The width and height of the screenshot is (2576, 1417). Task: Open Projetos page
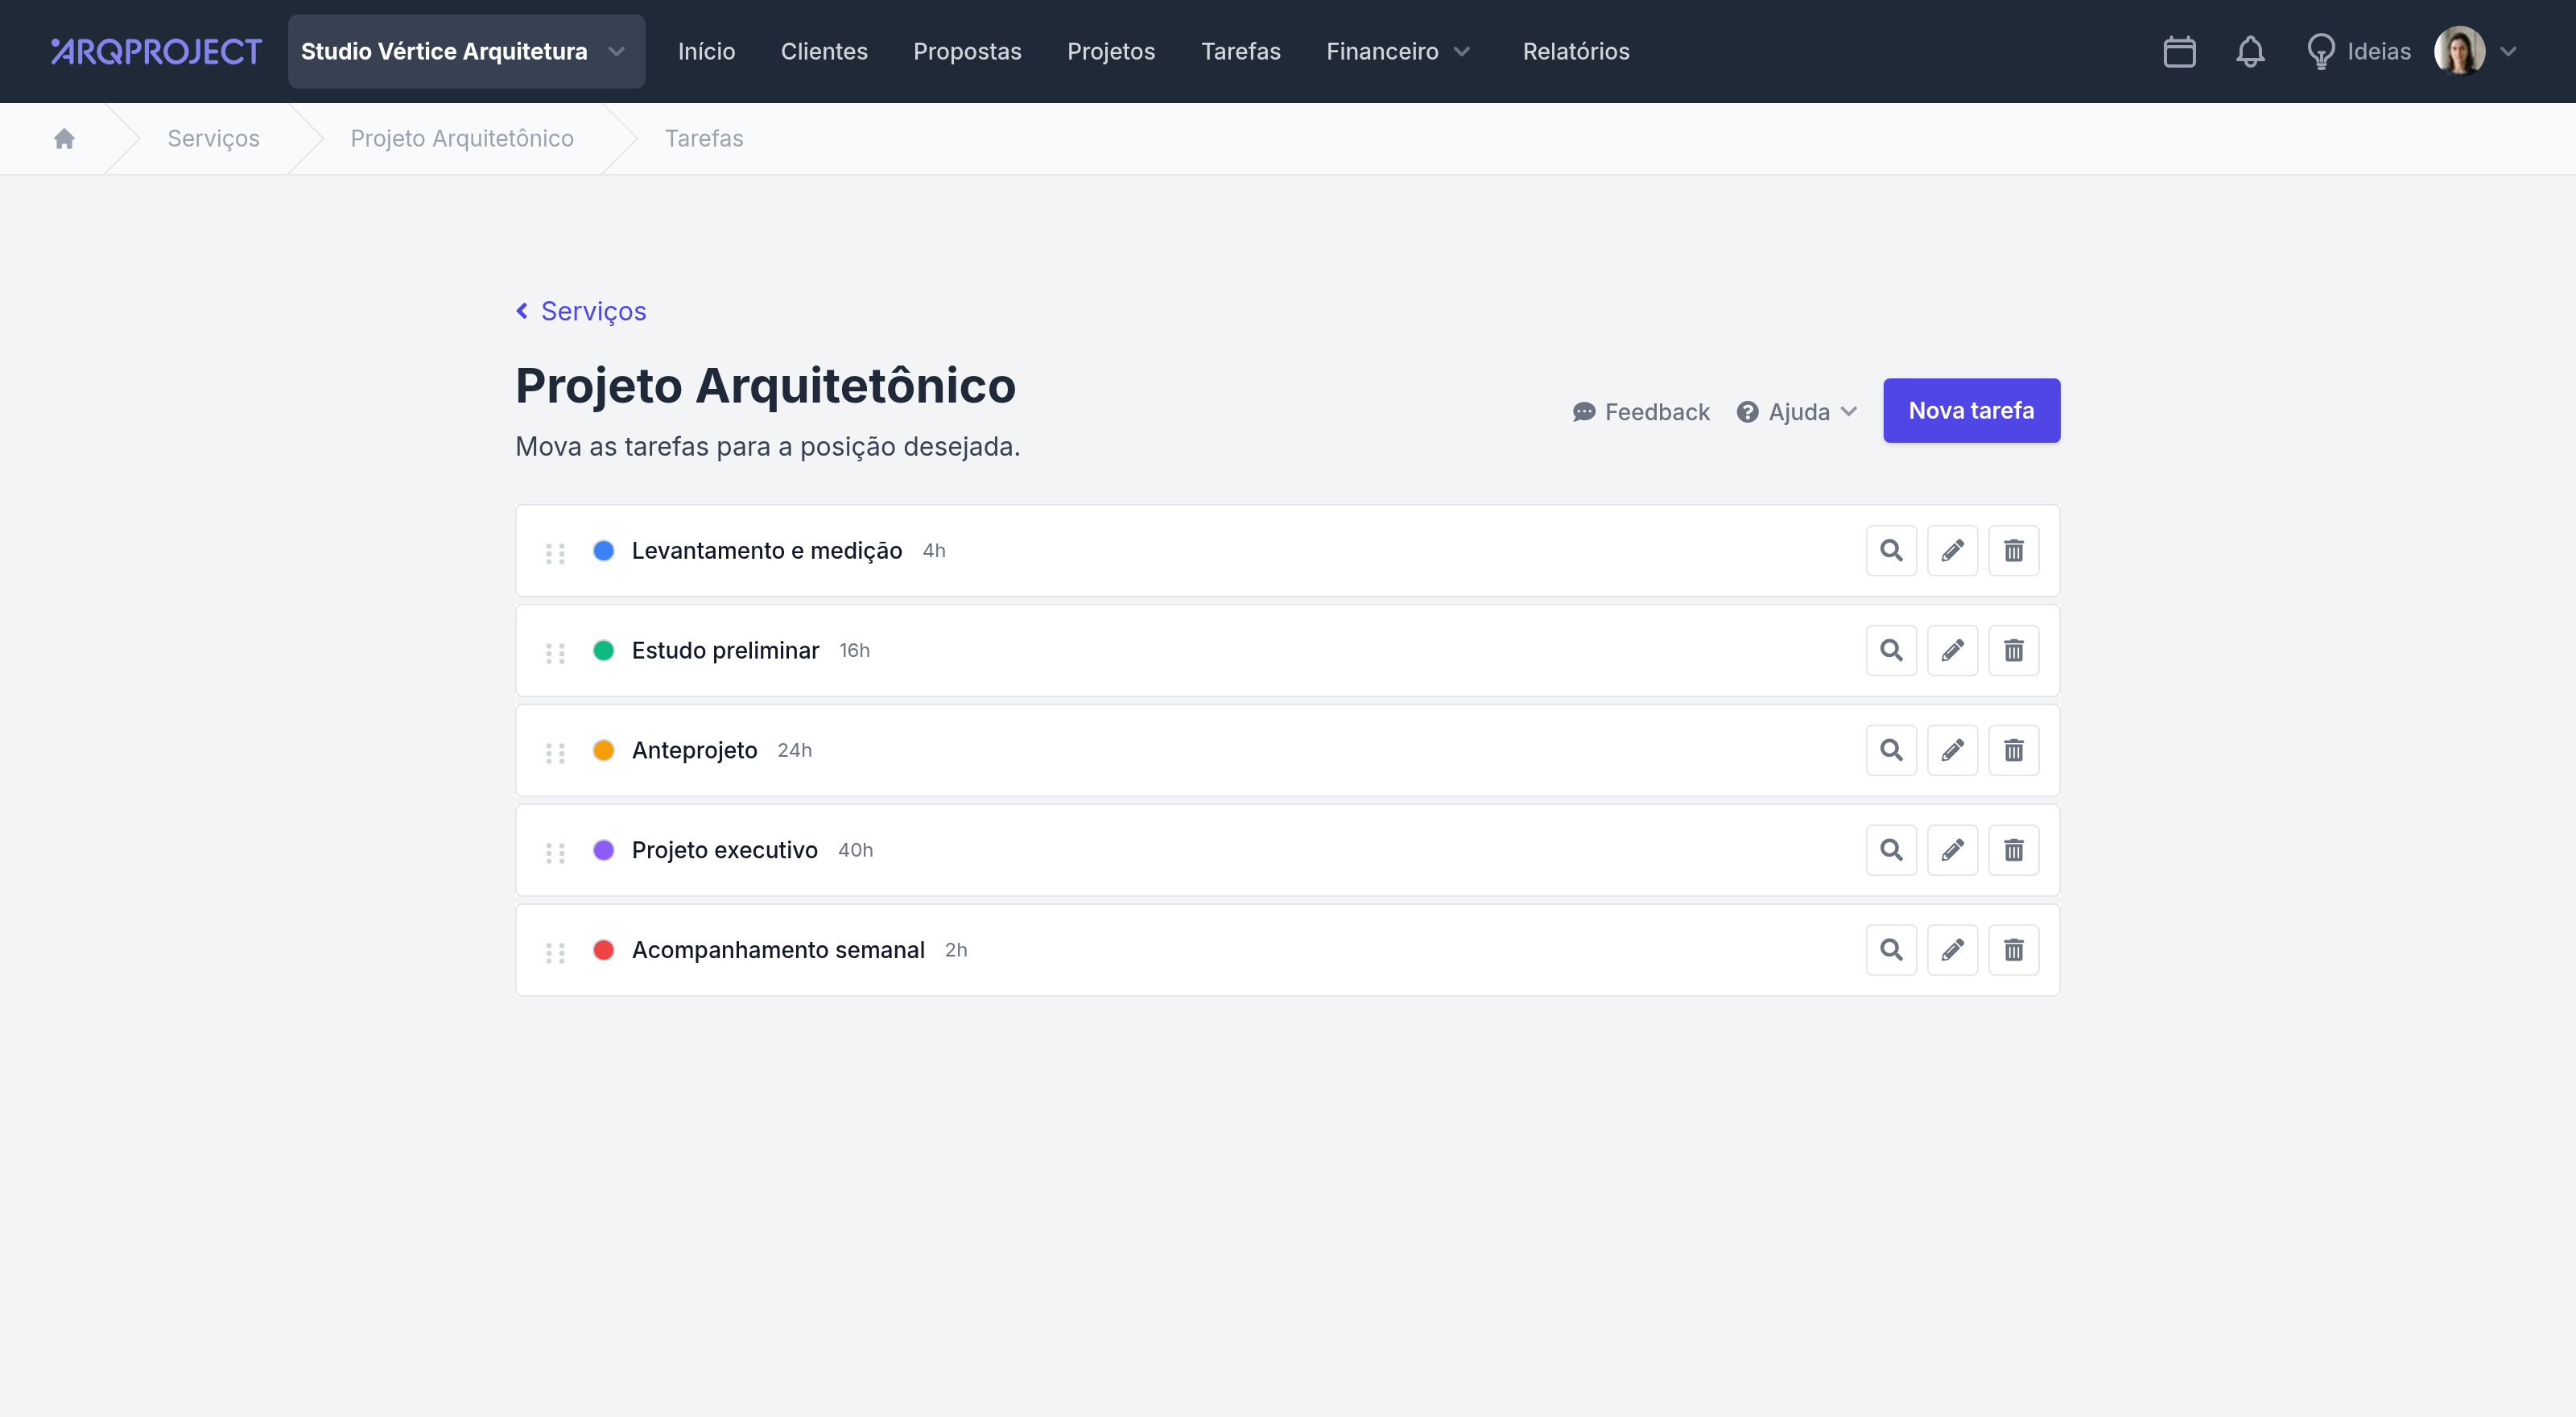[1111, 51]
